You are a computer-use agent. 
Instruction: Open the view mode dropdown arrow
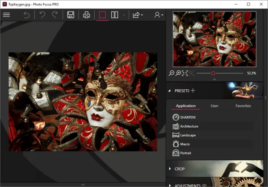(x=124, y=15)
